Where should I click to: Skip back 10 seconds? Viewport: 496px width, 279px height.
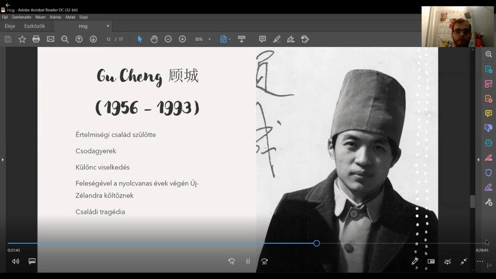coord(232,262)
